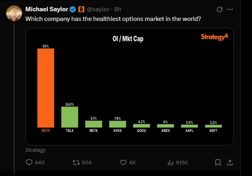
Task: Click the orange Bitcoin affiliate badge
Action: coord(81,9)
